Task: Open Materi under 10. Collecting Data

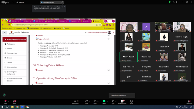Action: click(40, 70)
